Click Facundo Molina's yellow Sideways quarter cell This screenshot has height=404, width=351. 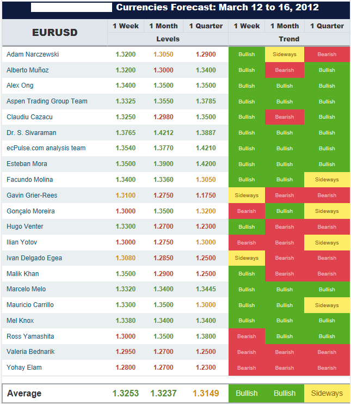[327, 180]
